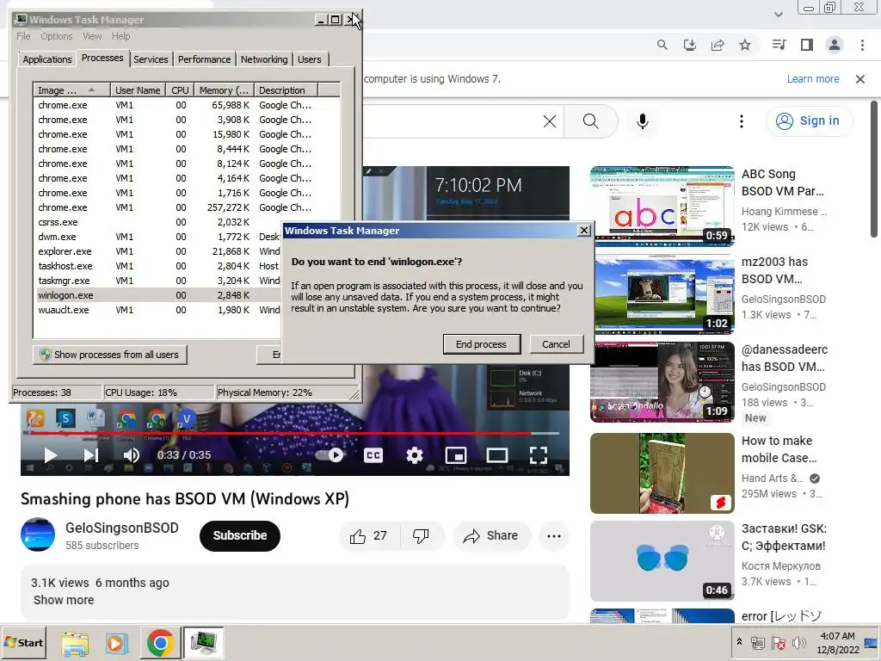This screenshot has height=661, width=881.
Task: Open video player settings gear
Action: click(415, 454)
